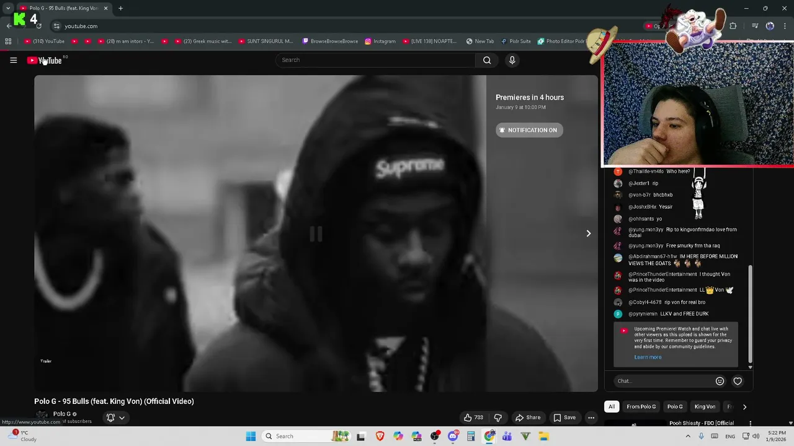The image size is (794, 446).
Task: Select the All filter chip
Action: [612, 406]
